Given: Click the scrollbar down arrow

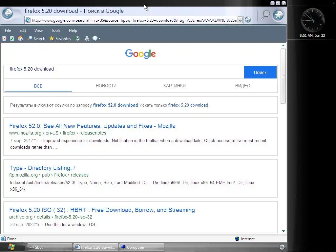Looking at the screenshot, I should [x=283, y=231].
